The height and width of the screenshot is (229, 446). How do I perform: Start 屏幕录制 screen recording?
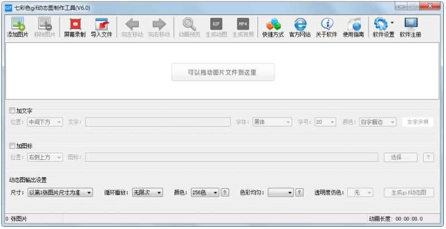point(75,27)
